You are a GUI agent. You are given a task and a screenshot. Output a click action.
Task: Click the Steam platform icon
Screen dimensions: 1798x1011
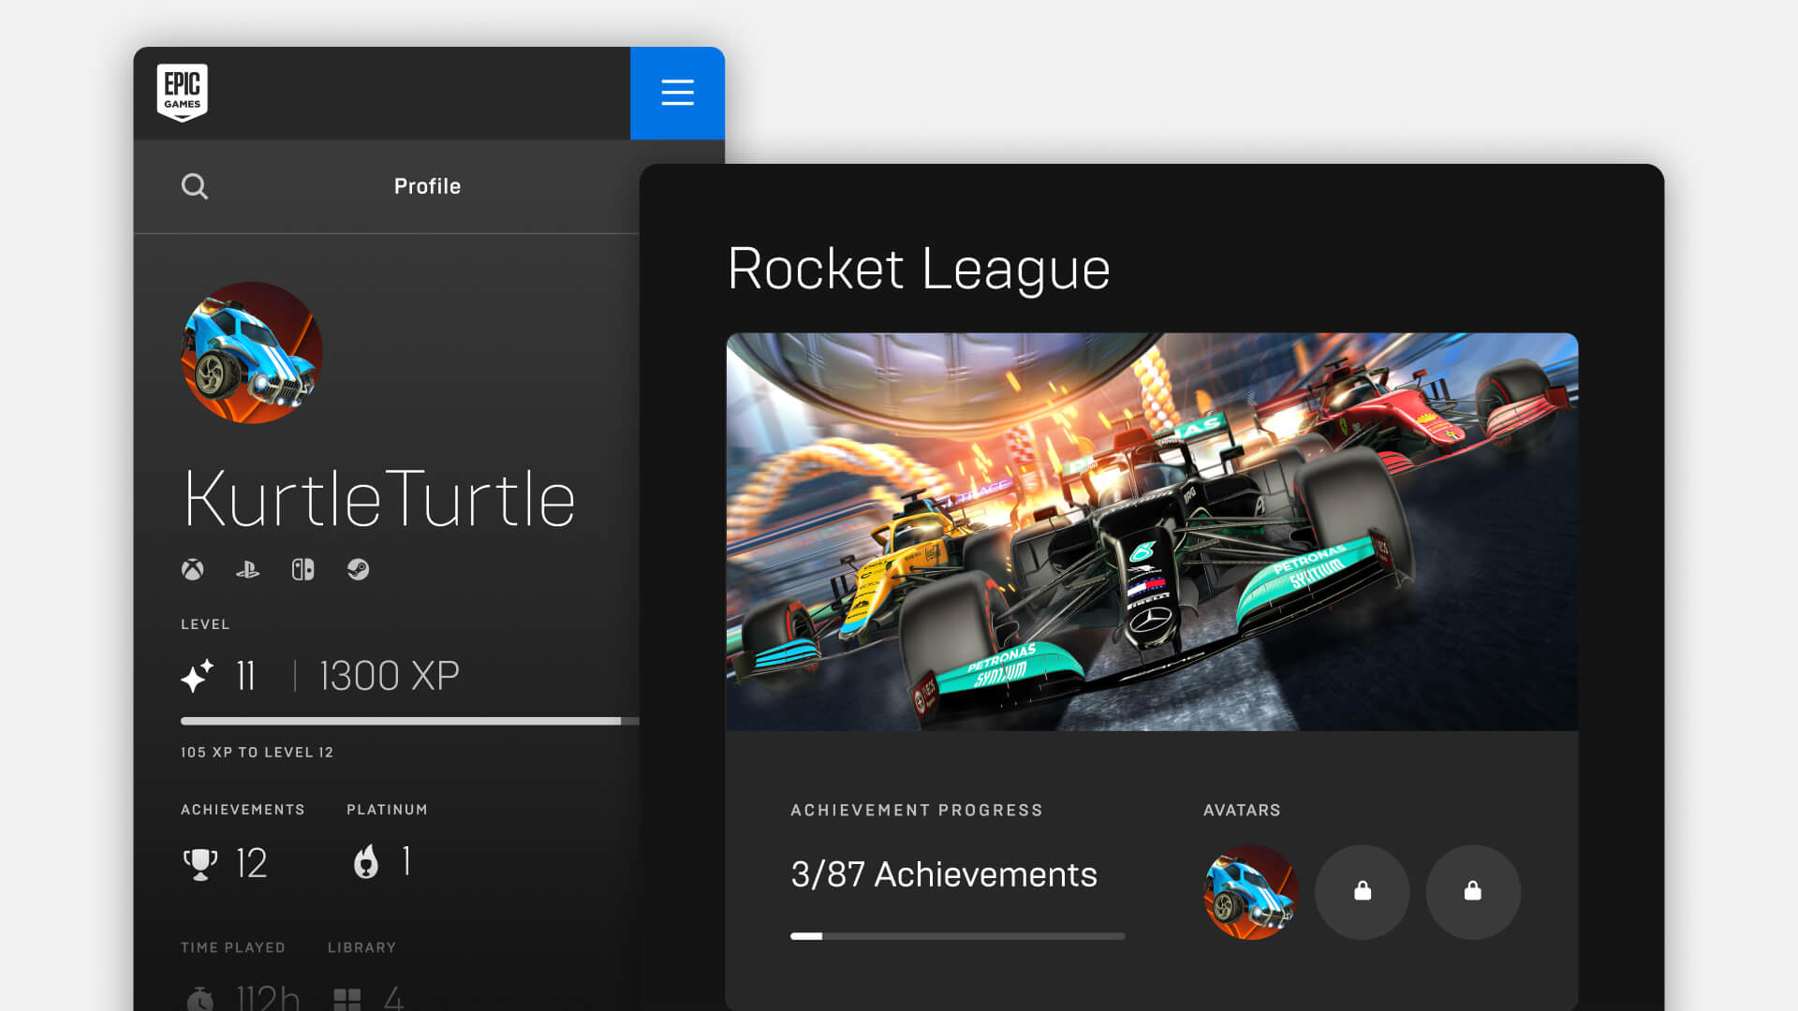click(x=358, y=569)
